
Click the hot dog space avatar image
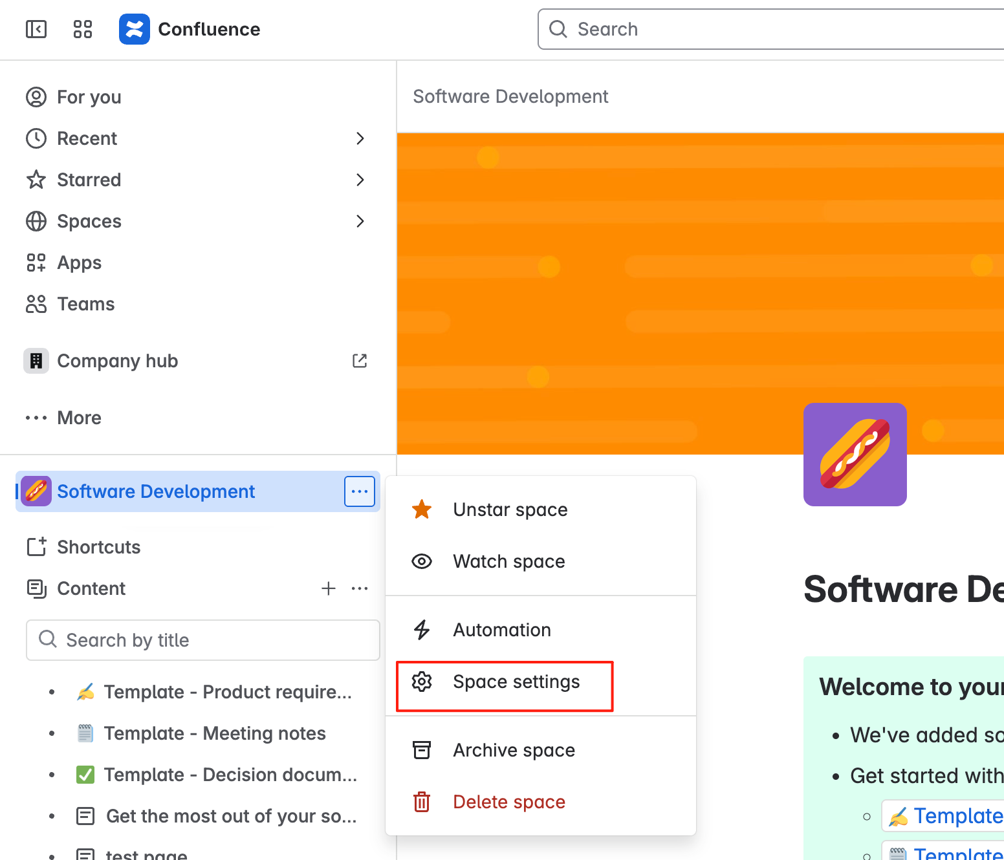[x=855, y=455]
